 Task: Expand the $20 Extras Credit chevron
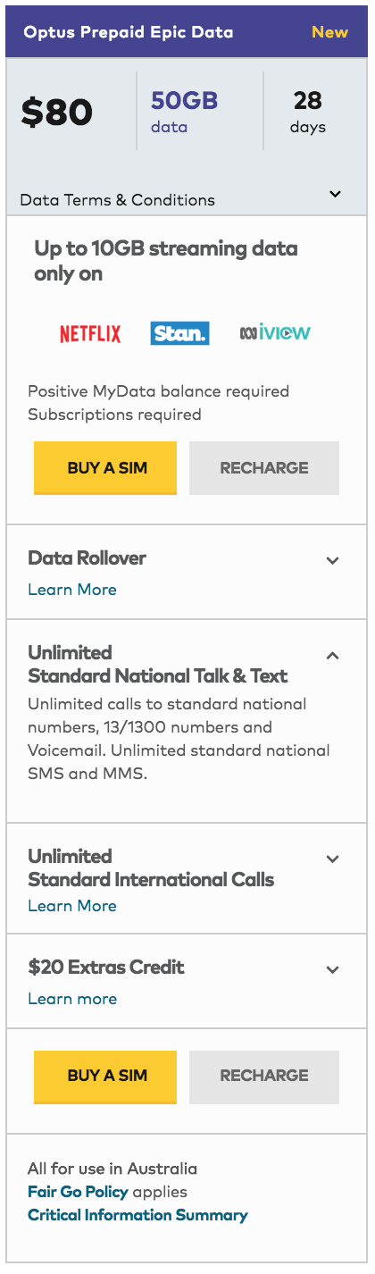(x=333, y=969)
